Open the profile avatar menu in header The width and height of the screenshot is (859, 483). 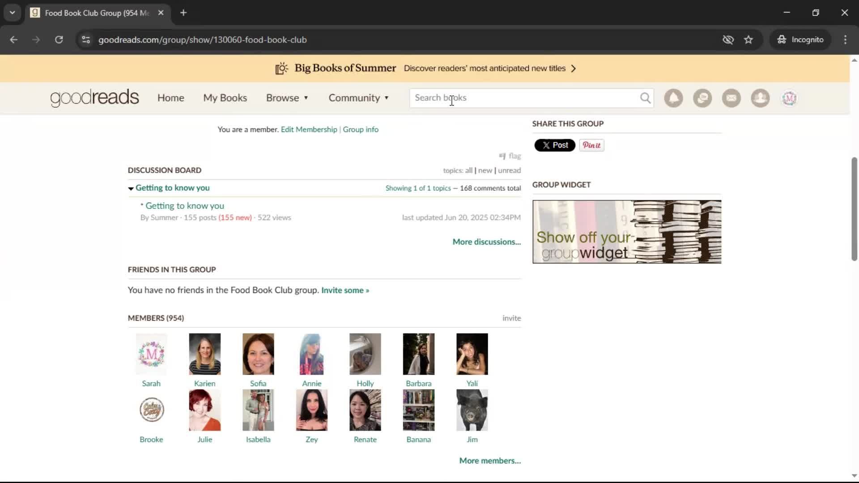pos(789,98)
